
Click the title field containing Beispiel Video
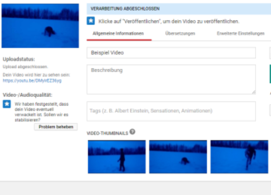coord(171,53)
